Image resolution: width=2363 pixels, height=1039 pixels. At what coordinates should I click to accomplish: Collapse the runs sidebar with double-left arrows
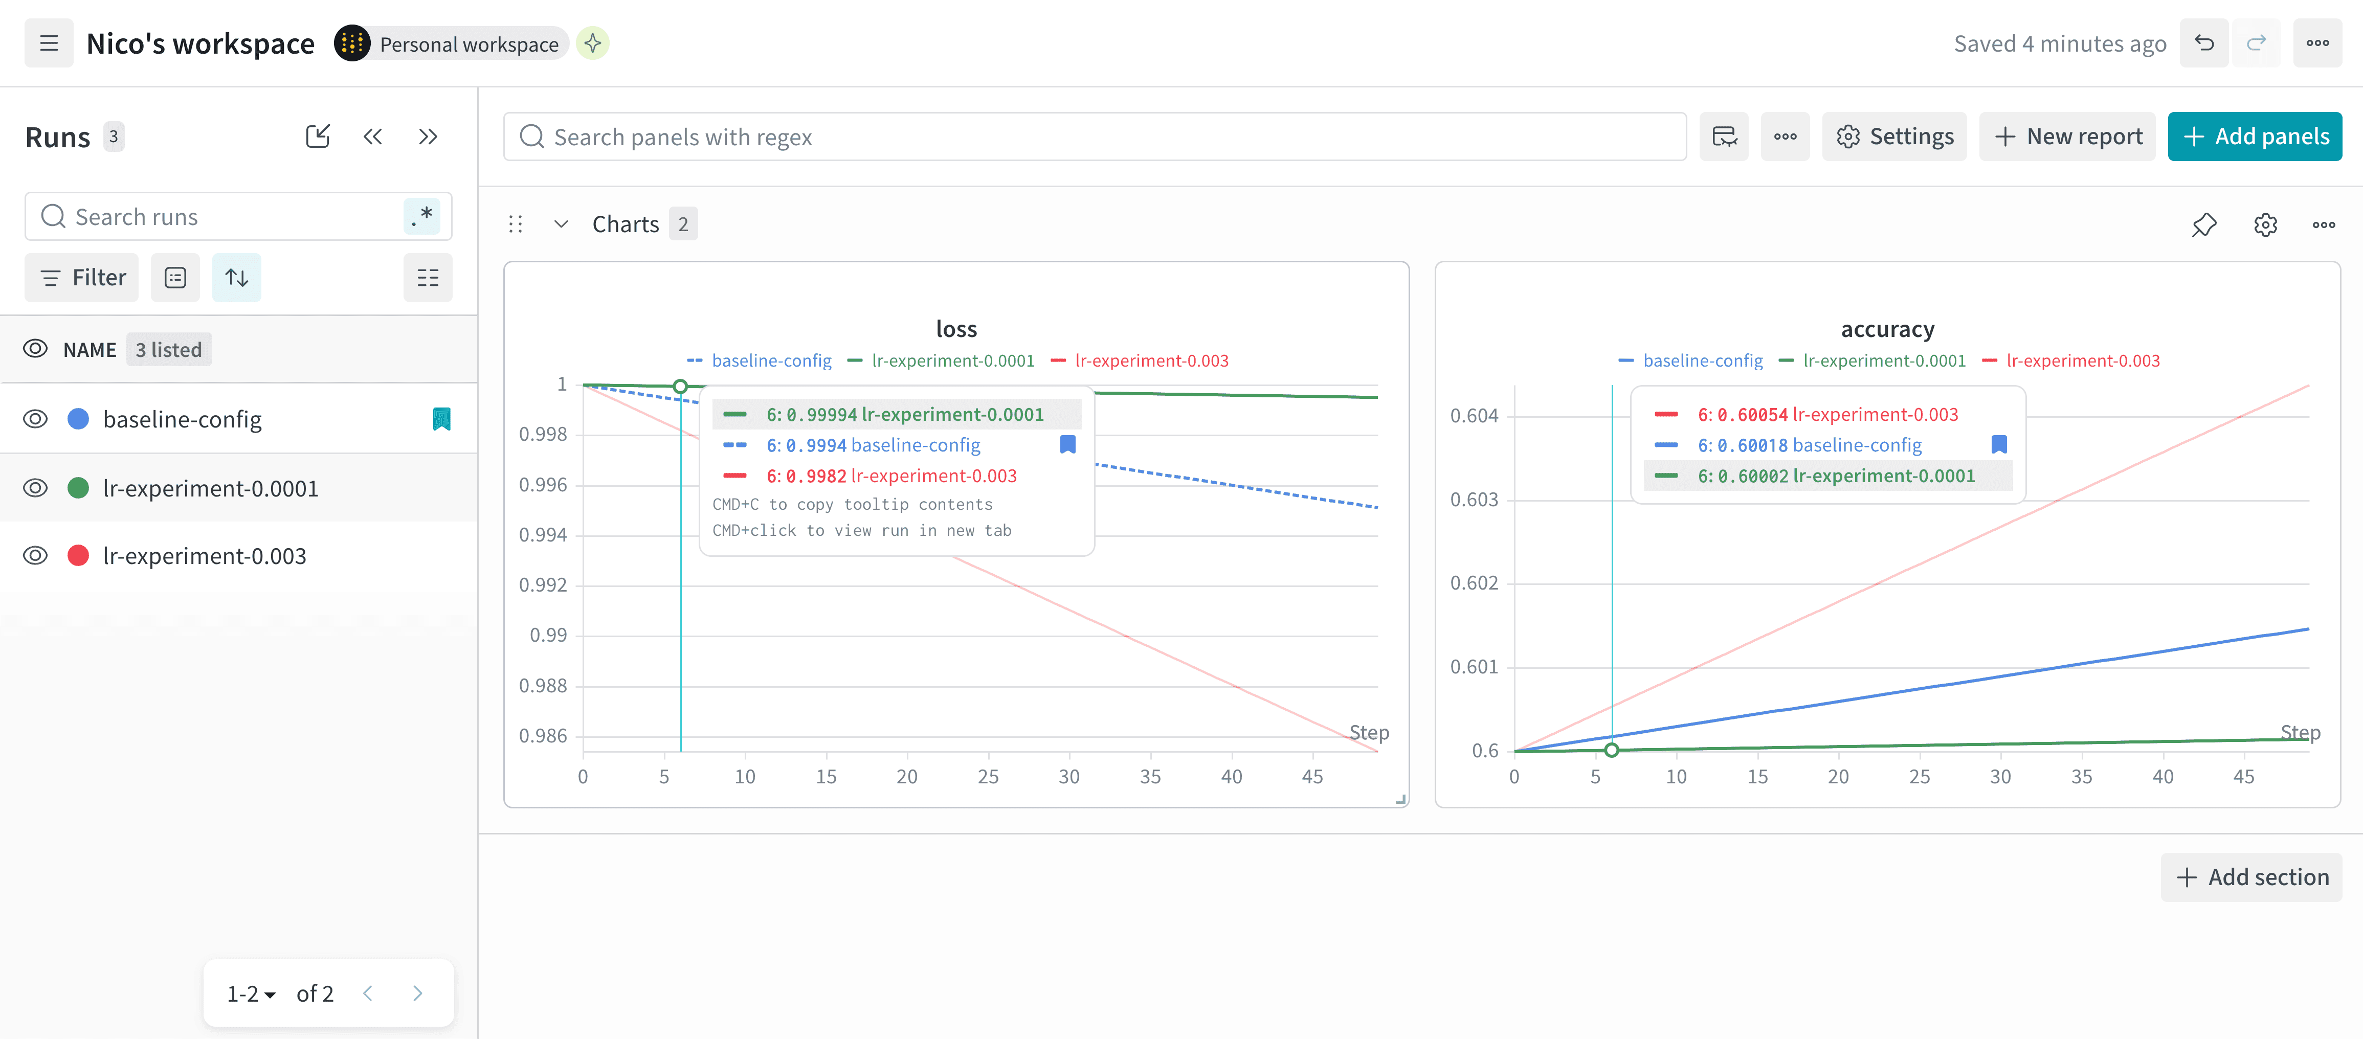[x=372, y=137]
